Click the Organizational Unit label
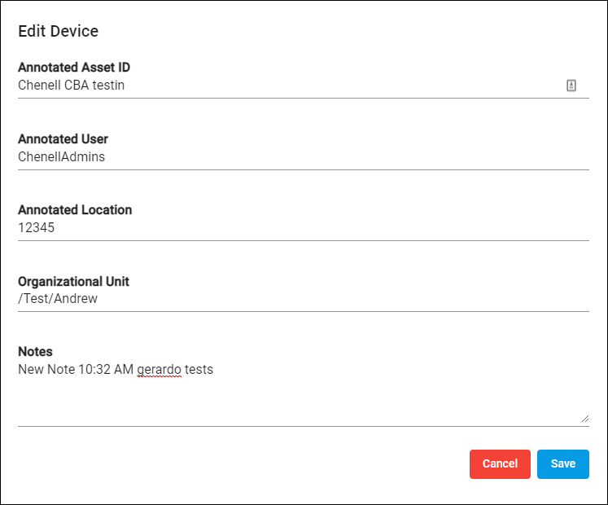This screenshot has width=608, height=505. click(73, 282)
